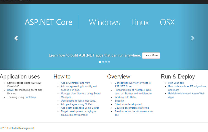
Task: Click the Learn More button
Action: click(151, 55)
